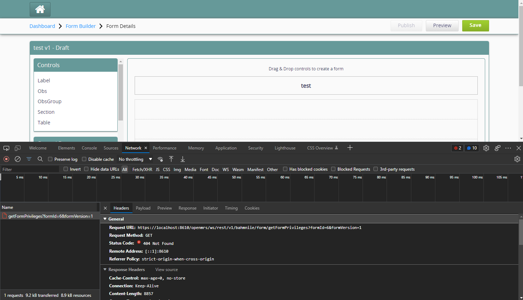Switch to the Elements tab
Image resolution: width=523 pixels, height=300 pixels.
click(x=66, y=148)
